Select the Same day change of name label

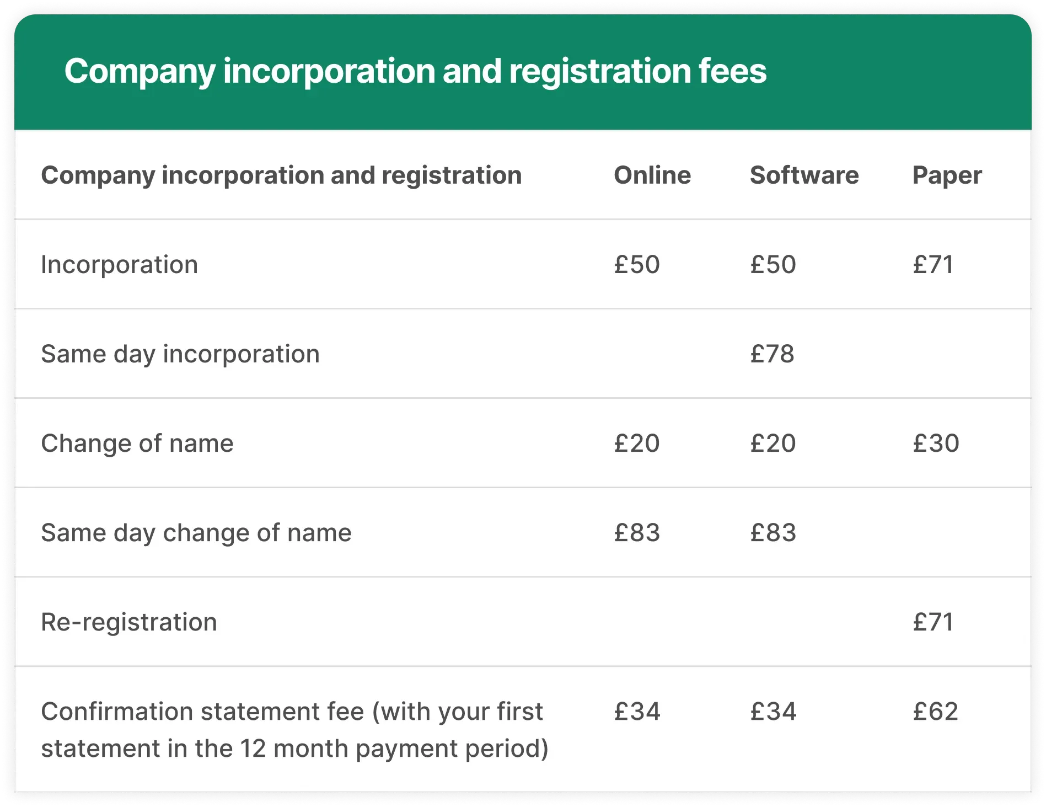[196, 533]
